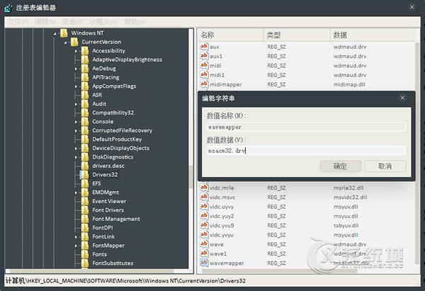The width and height of the screenshot is (425, 291).
Task: Click the wave string value icon
Action: pos(204,244)
